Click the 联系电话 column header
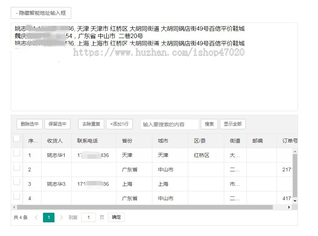The height and width of the screenshot is (236, 318). coord(94,141)
